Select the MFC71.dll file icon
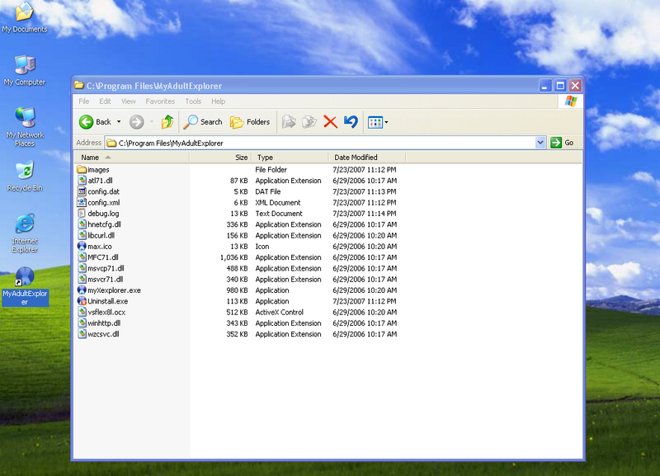Viewport: 660px width, 476px height. point(82,257)
